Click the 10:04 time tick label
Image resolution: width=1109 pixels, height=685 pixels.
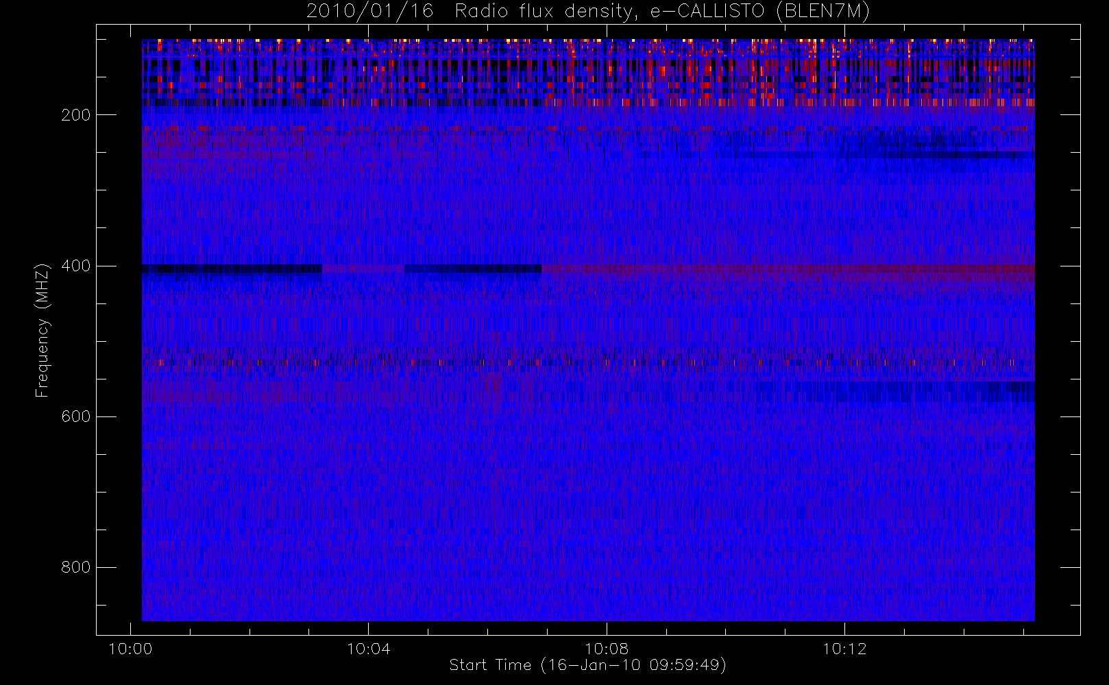tap(368, 649)
